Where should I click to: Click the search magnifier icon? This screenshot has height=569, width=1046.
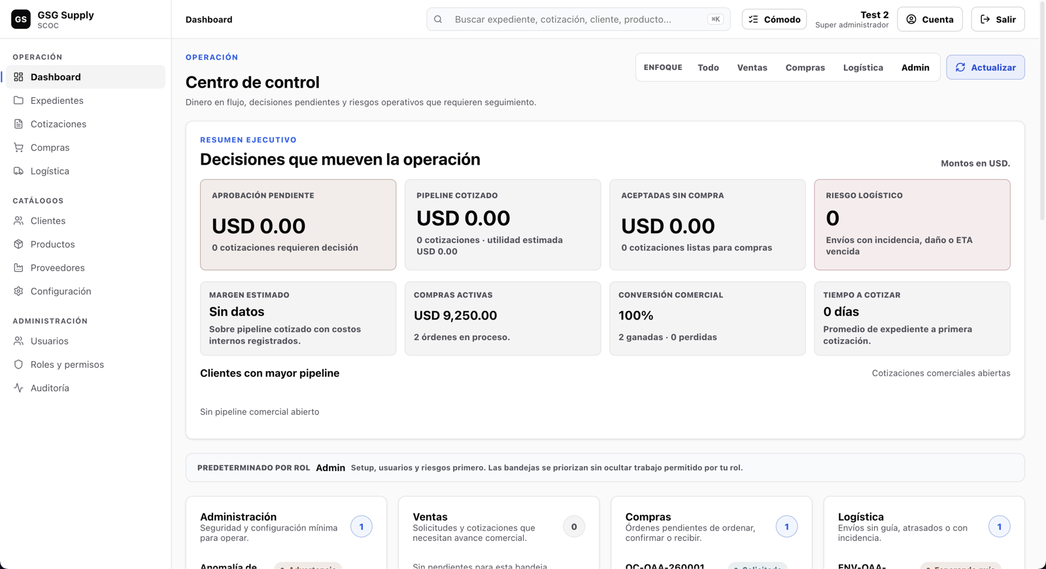(438, 20)
